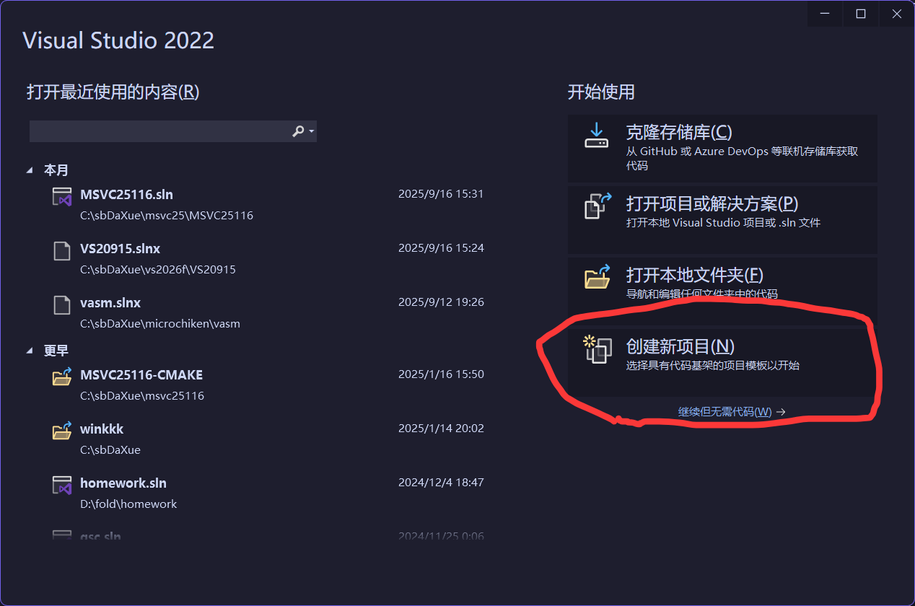Open the search options dropdown arrow

(311, 131)
